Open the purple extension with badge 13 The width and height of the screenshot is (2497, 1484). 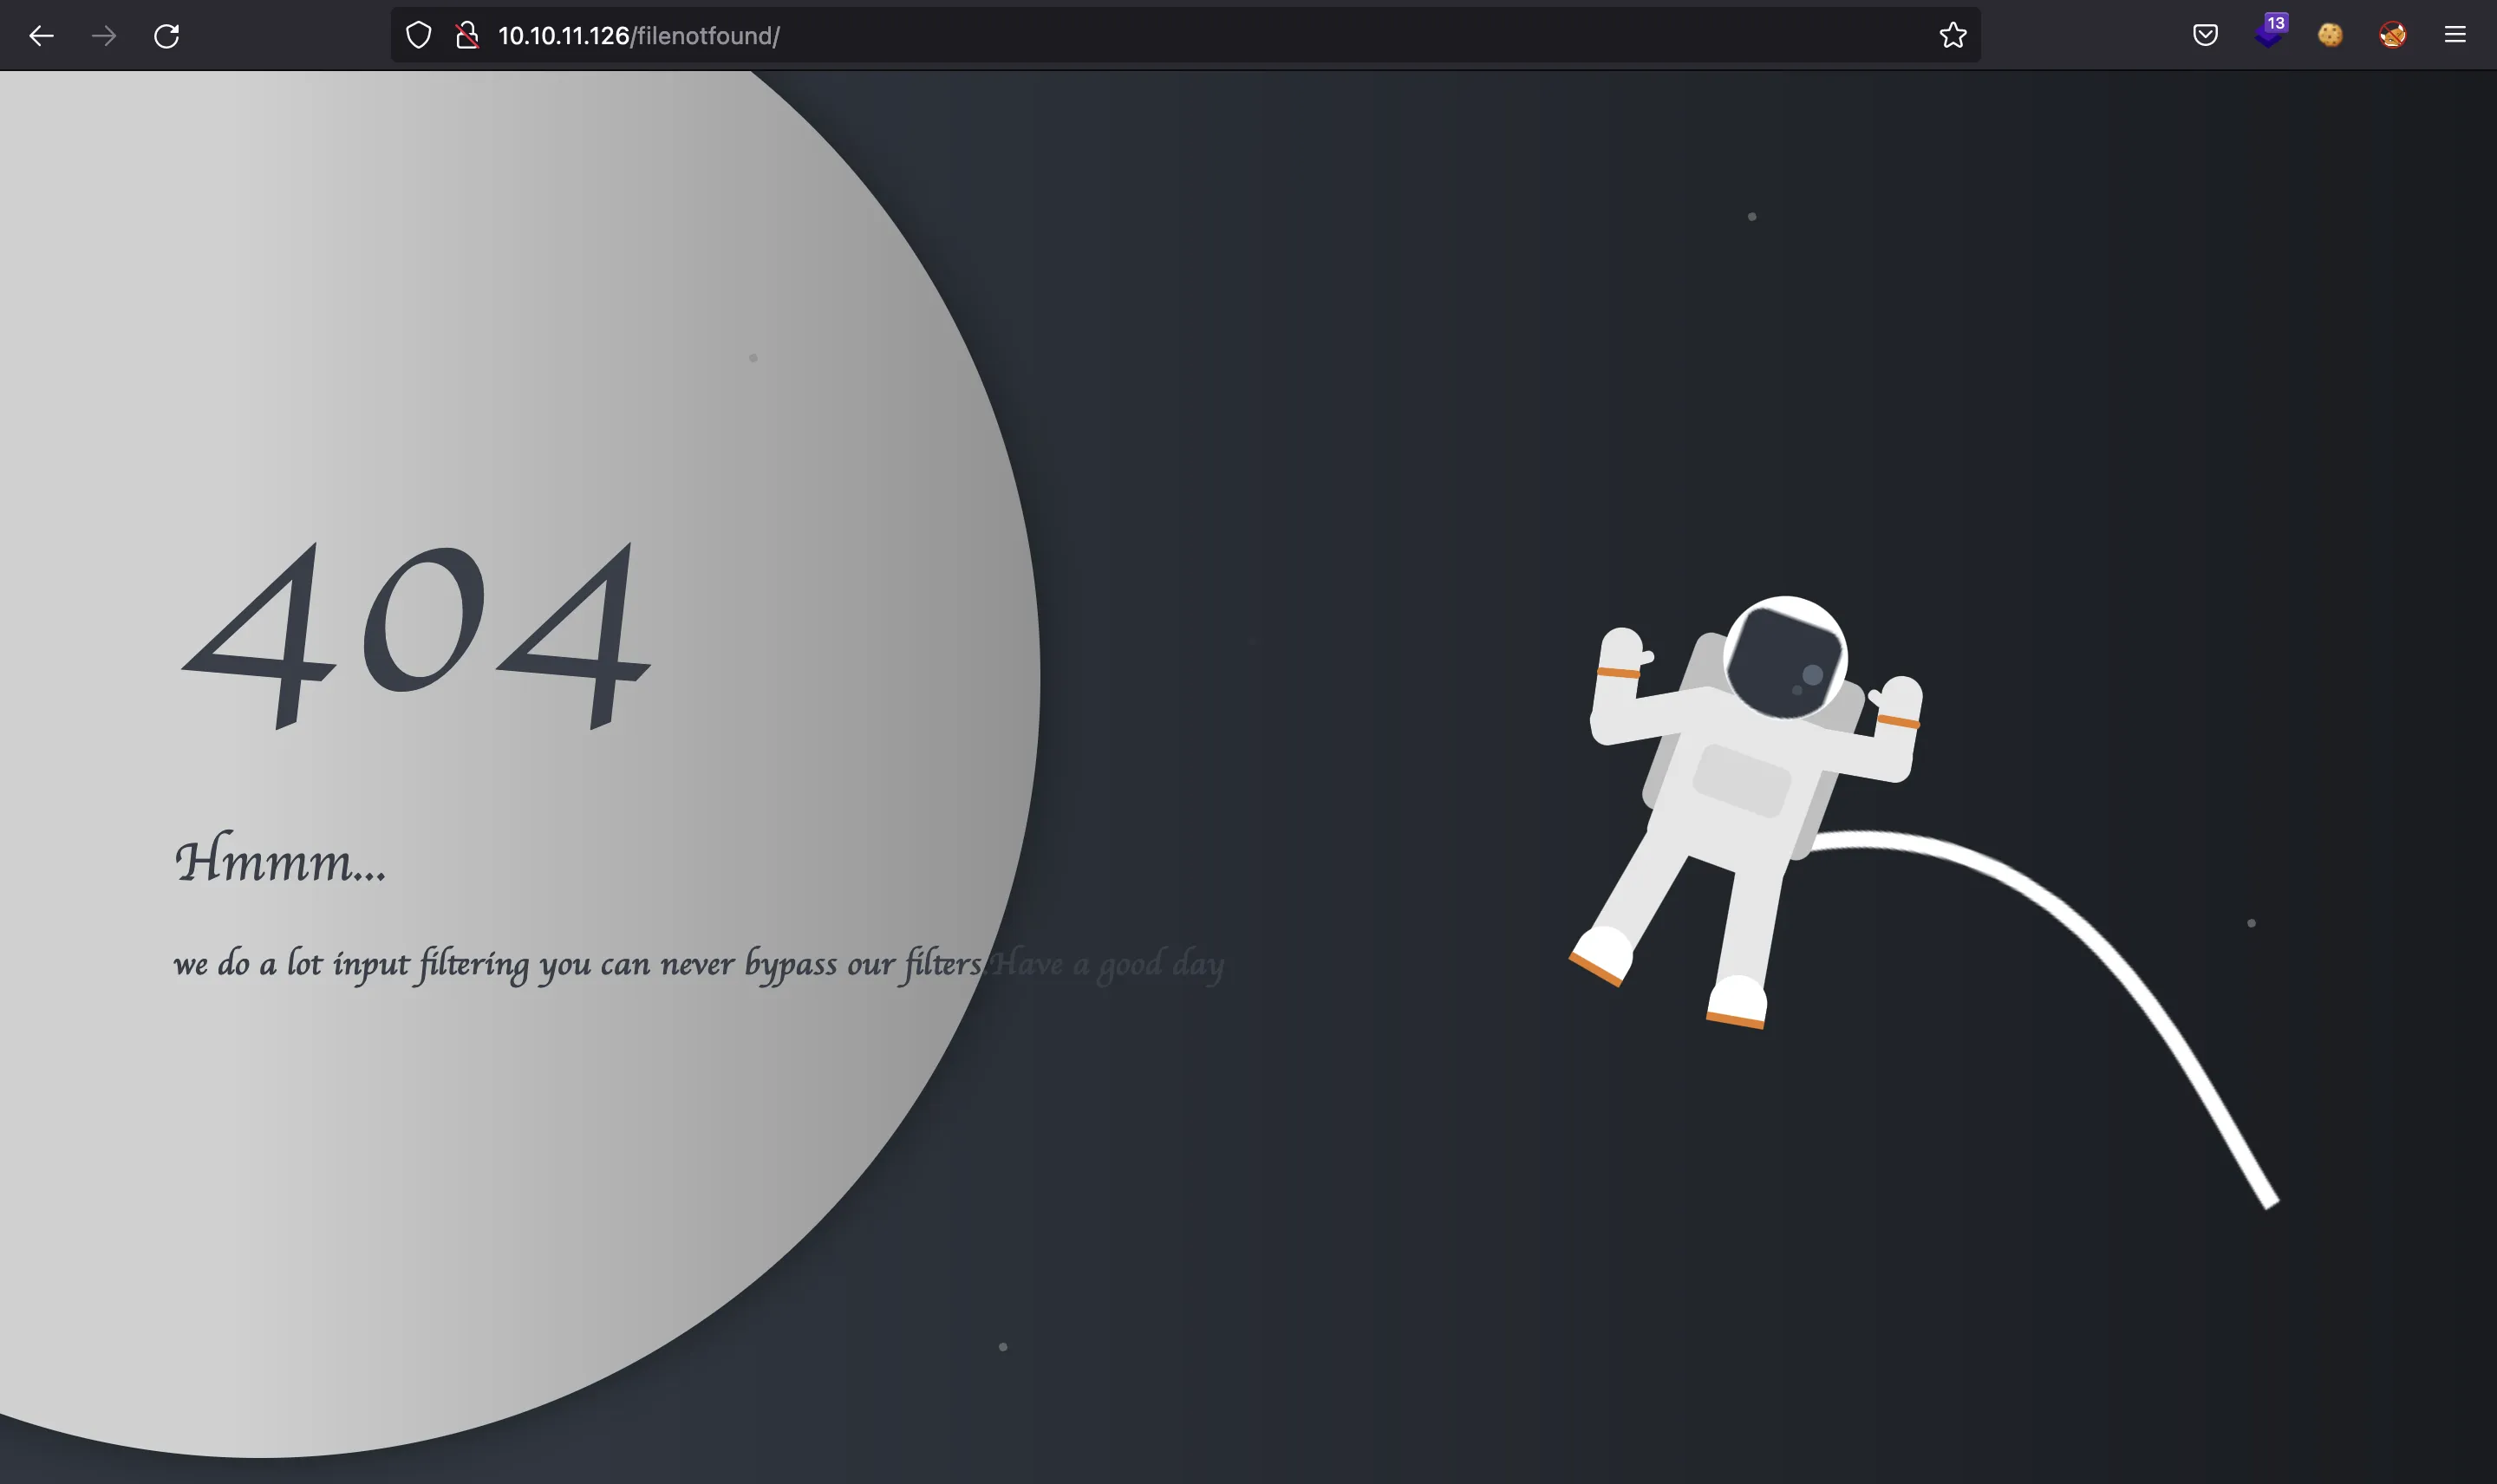click(2270, 31)
